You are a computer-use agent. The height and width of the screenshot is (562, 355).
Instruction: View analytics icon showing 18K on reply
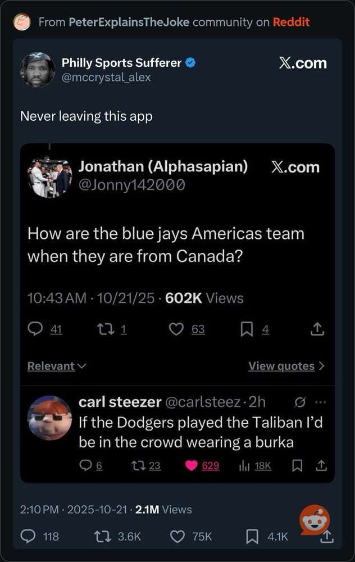(244, 465)
